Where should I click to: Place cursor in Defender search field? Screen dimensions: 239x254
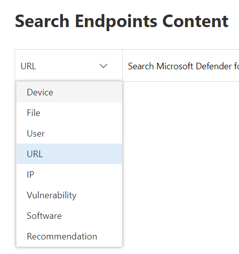click(181, 66)
